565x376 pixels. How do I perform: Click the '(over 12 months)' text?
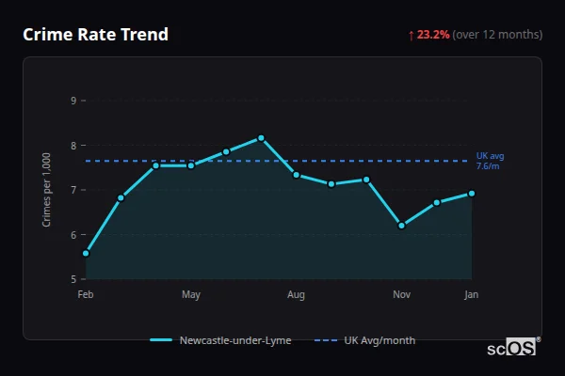tap(497, 35)
